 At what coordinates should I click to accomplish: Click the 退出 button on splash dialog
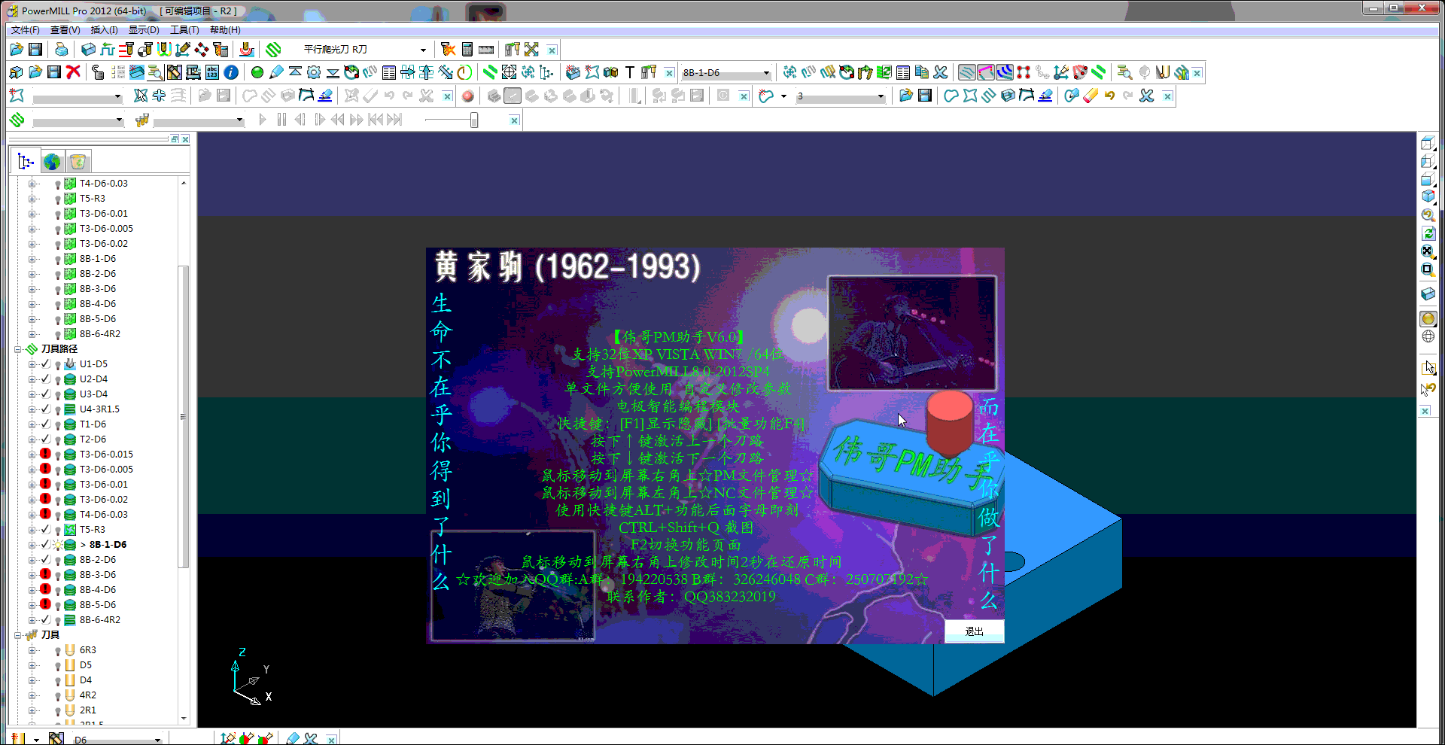974,631
